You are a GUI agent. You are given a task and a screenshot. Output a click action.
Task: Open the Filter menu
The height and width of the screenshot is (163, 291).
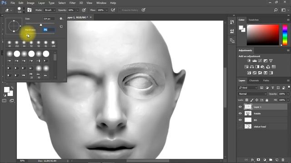pos(72,3)
